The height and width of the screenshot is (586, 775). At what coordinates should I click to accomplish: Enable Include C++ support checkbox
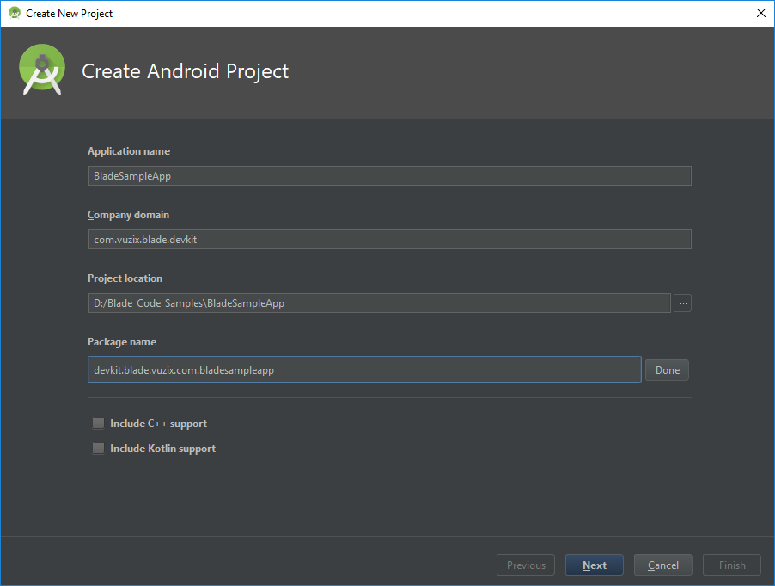(x=98, y=423)
